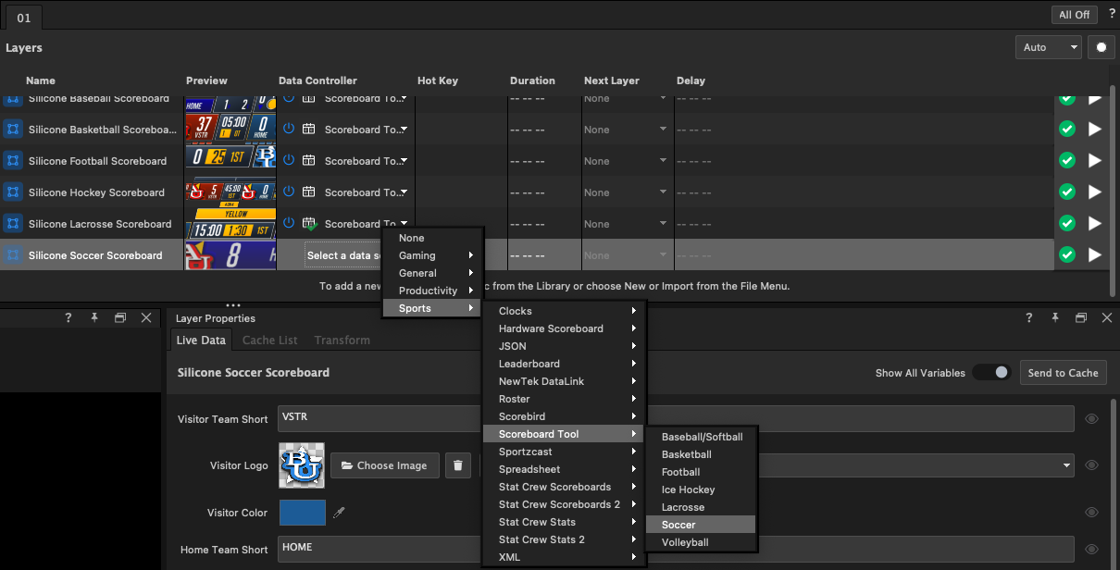Switch to the Cache List tab

click(269, 340)
